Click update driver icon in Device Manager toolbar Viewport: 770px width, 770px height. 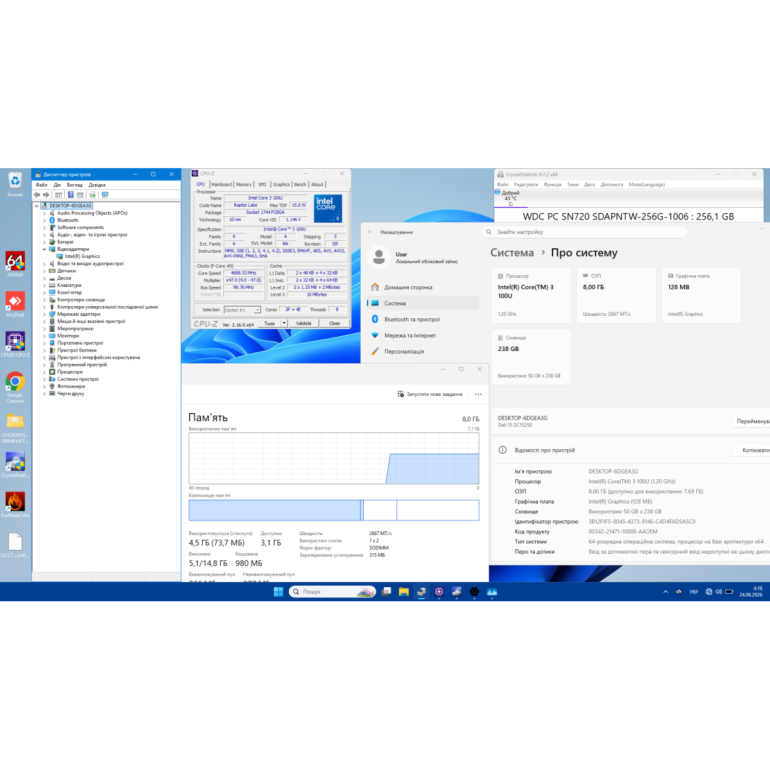click(93, 194)
